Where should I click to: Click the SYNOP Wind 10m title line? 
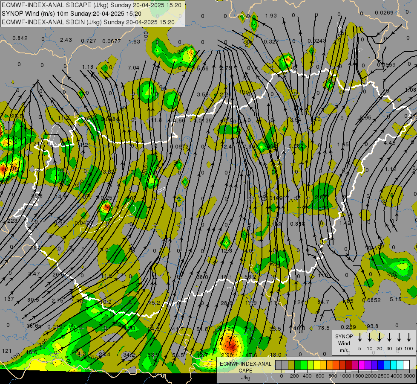pos(72,14)
